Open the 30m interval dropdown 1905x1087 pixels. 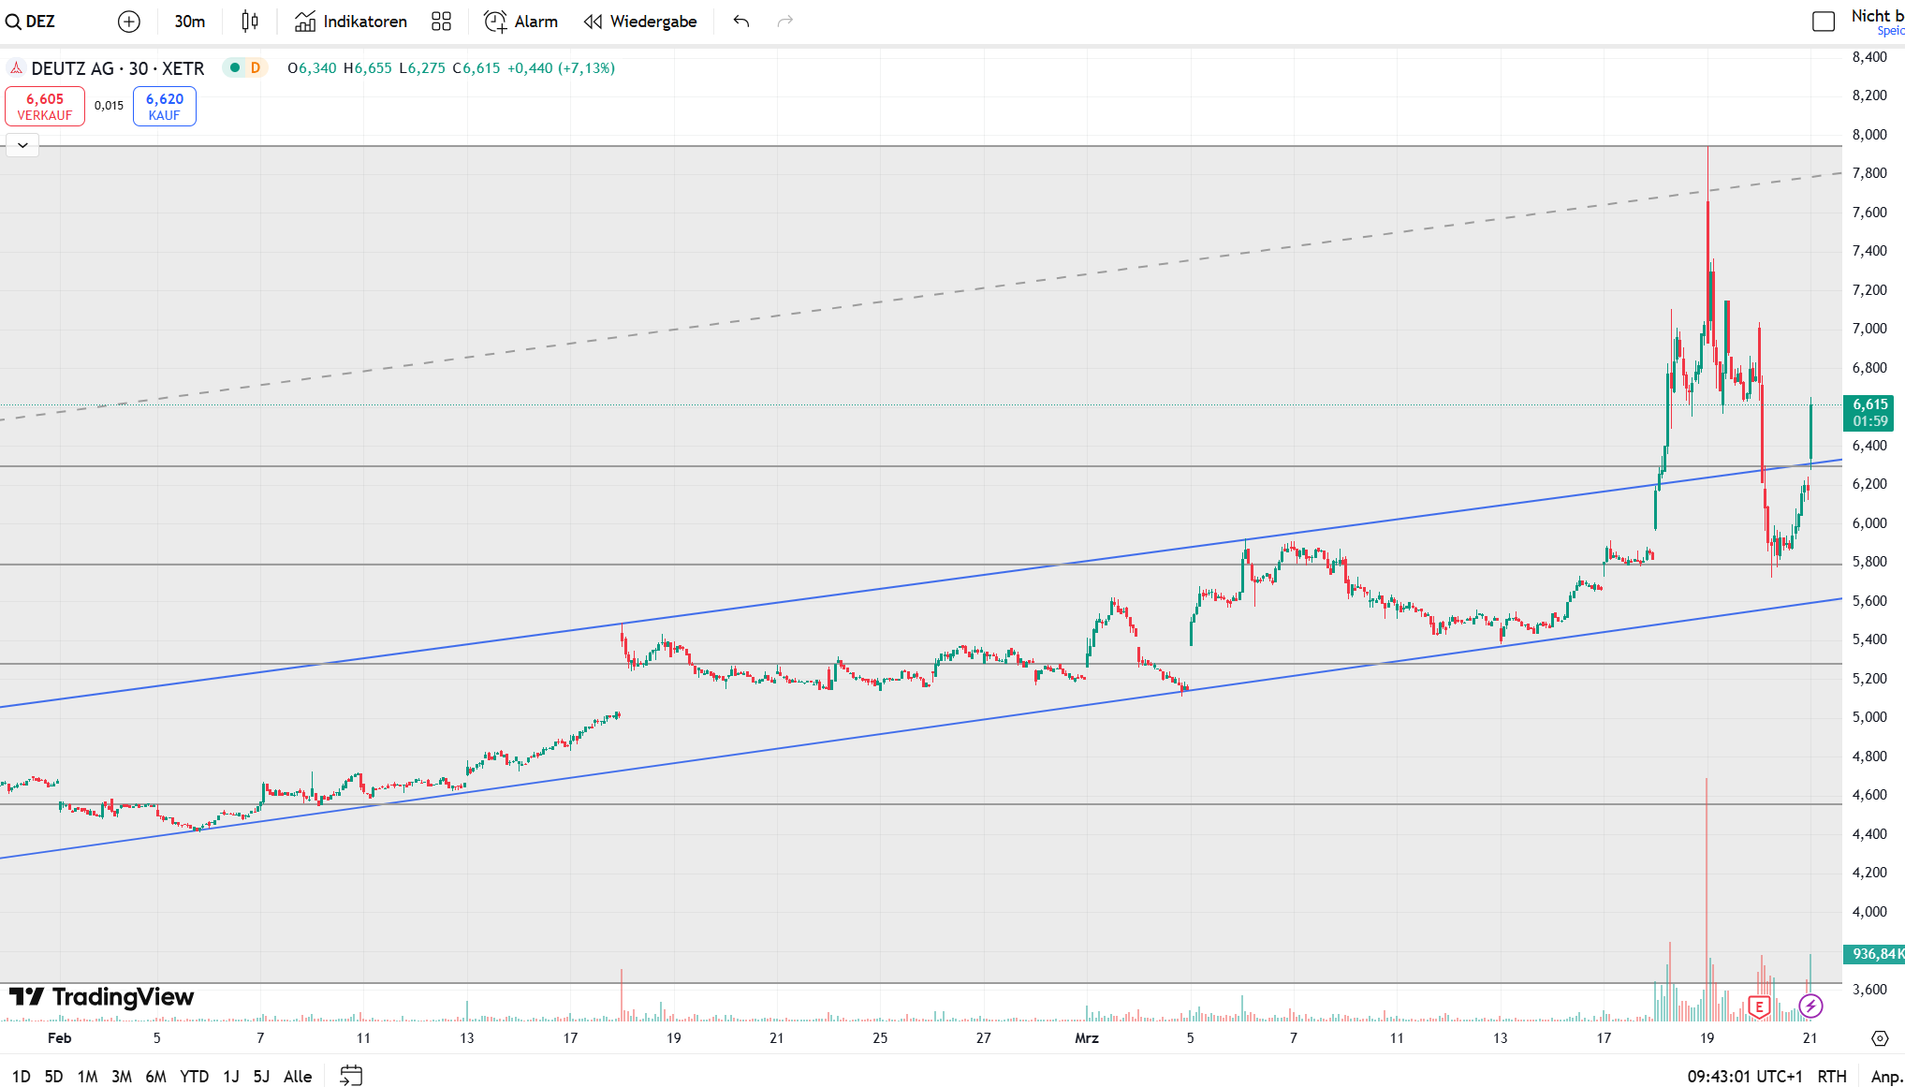click(x=189, y=22)
